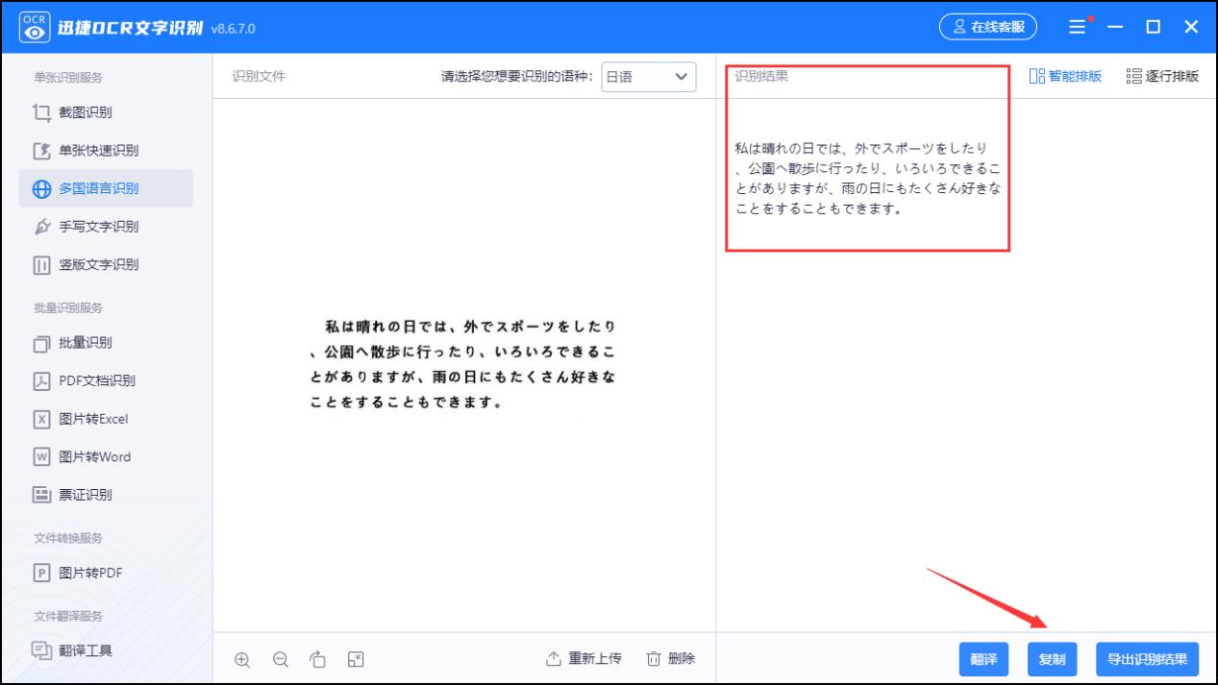Open 票证识别 ticket recognition
Image resolution: width=1218 pixels, height=685 pixels.
[106, 495]
